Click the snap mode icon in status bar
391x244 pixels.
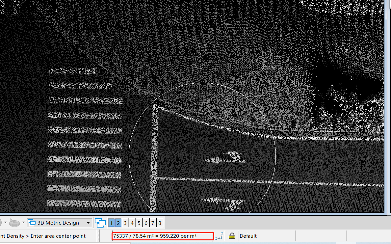[219, 236]
